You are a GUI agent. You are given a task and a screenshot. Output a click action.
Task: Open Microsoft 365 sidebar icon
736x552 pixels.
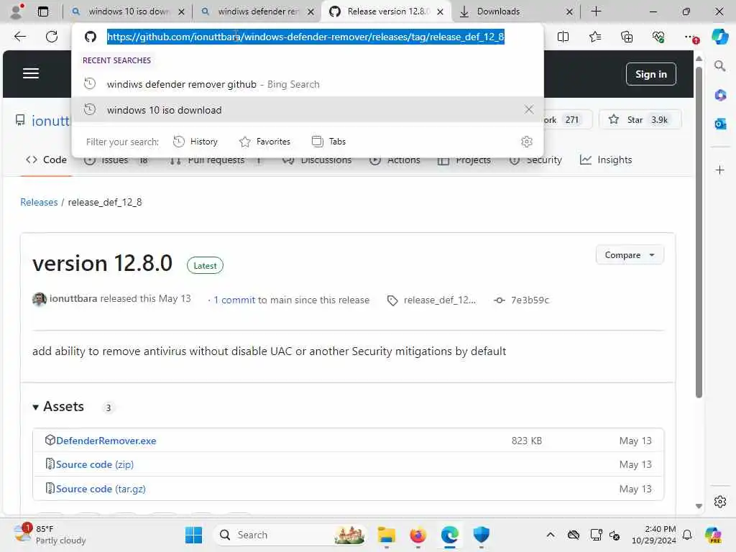(x=720, y=96)
